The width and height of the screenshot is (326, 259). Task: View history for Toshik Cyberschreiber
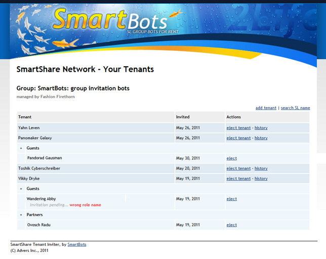[261, 168]
